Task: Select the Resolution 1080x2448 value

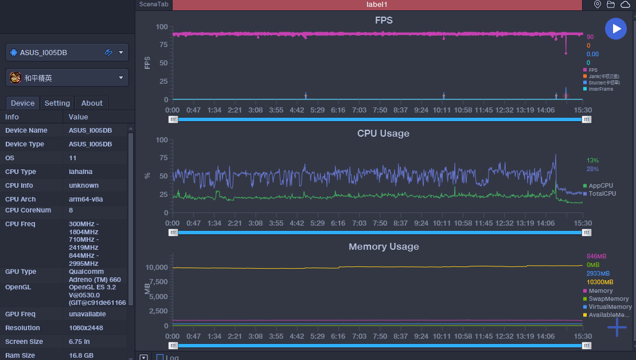Action: 85,327
